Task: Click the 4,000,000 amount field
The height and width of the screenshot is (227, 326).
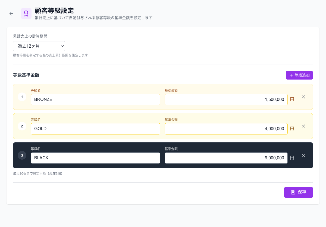Action: tap(226, 129)
